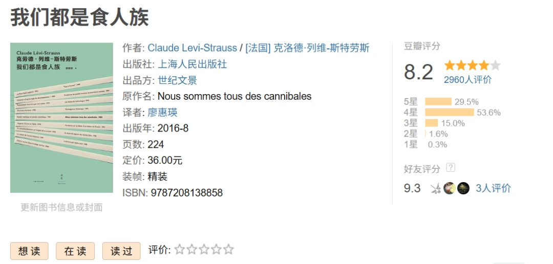Viewport: 553px width, 264px height.
Task: Rate the book three stars
Action: pyautogui.click(x=204, y=250)
